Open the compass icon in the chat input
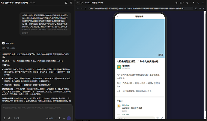This screenshot has width=207, height=121. (4, 118)
